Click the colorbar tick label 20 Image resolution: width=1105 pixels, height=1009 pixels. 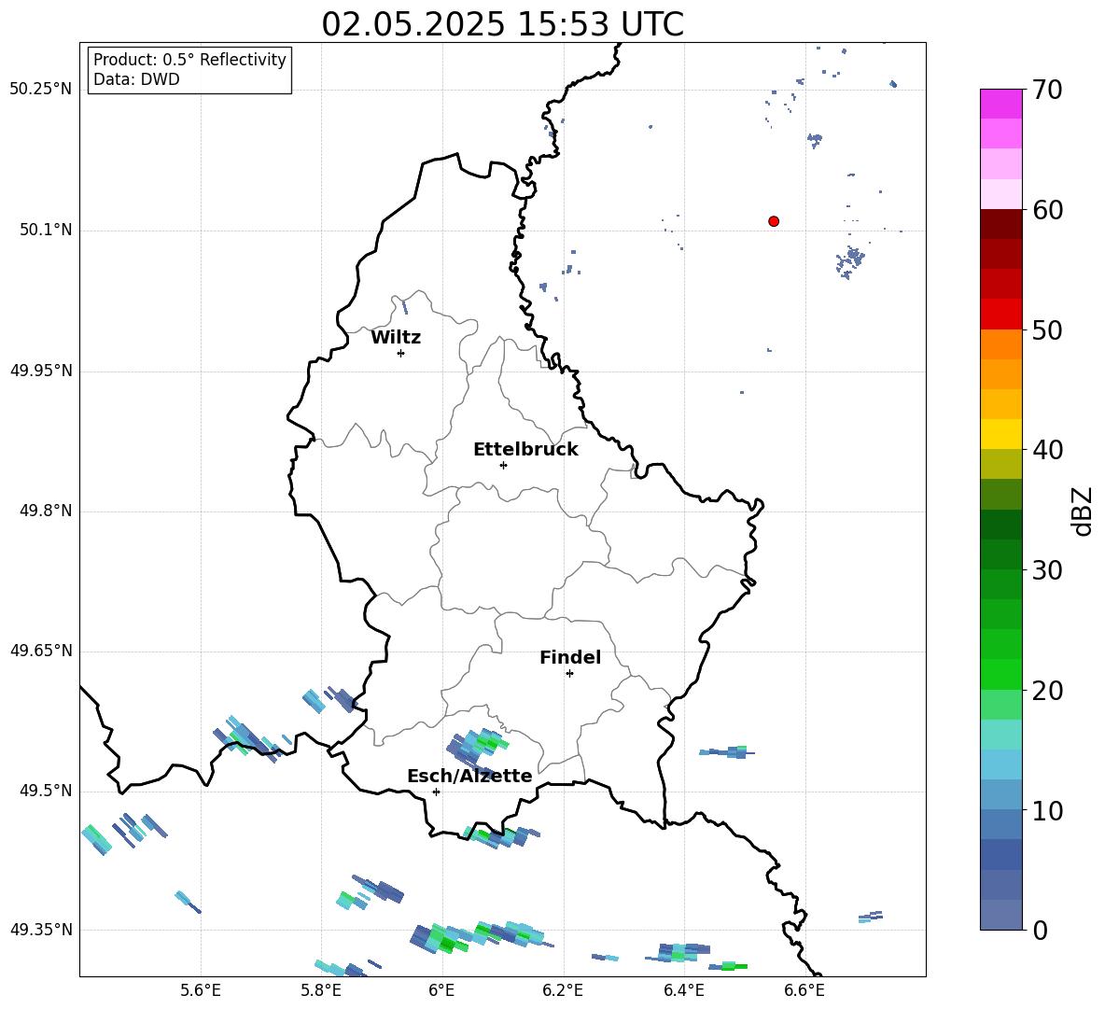tap(1047, 691)
